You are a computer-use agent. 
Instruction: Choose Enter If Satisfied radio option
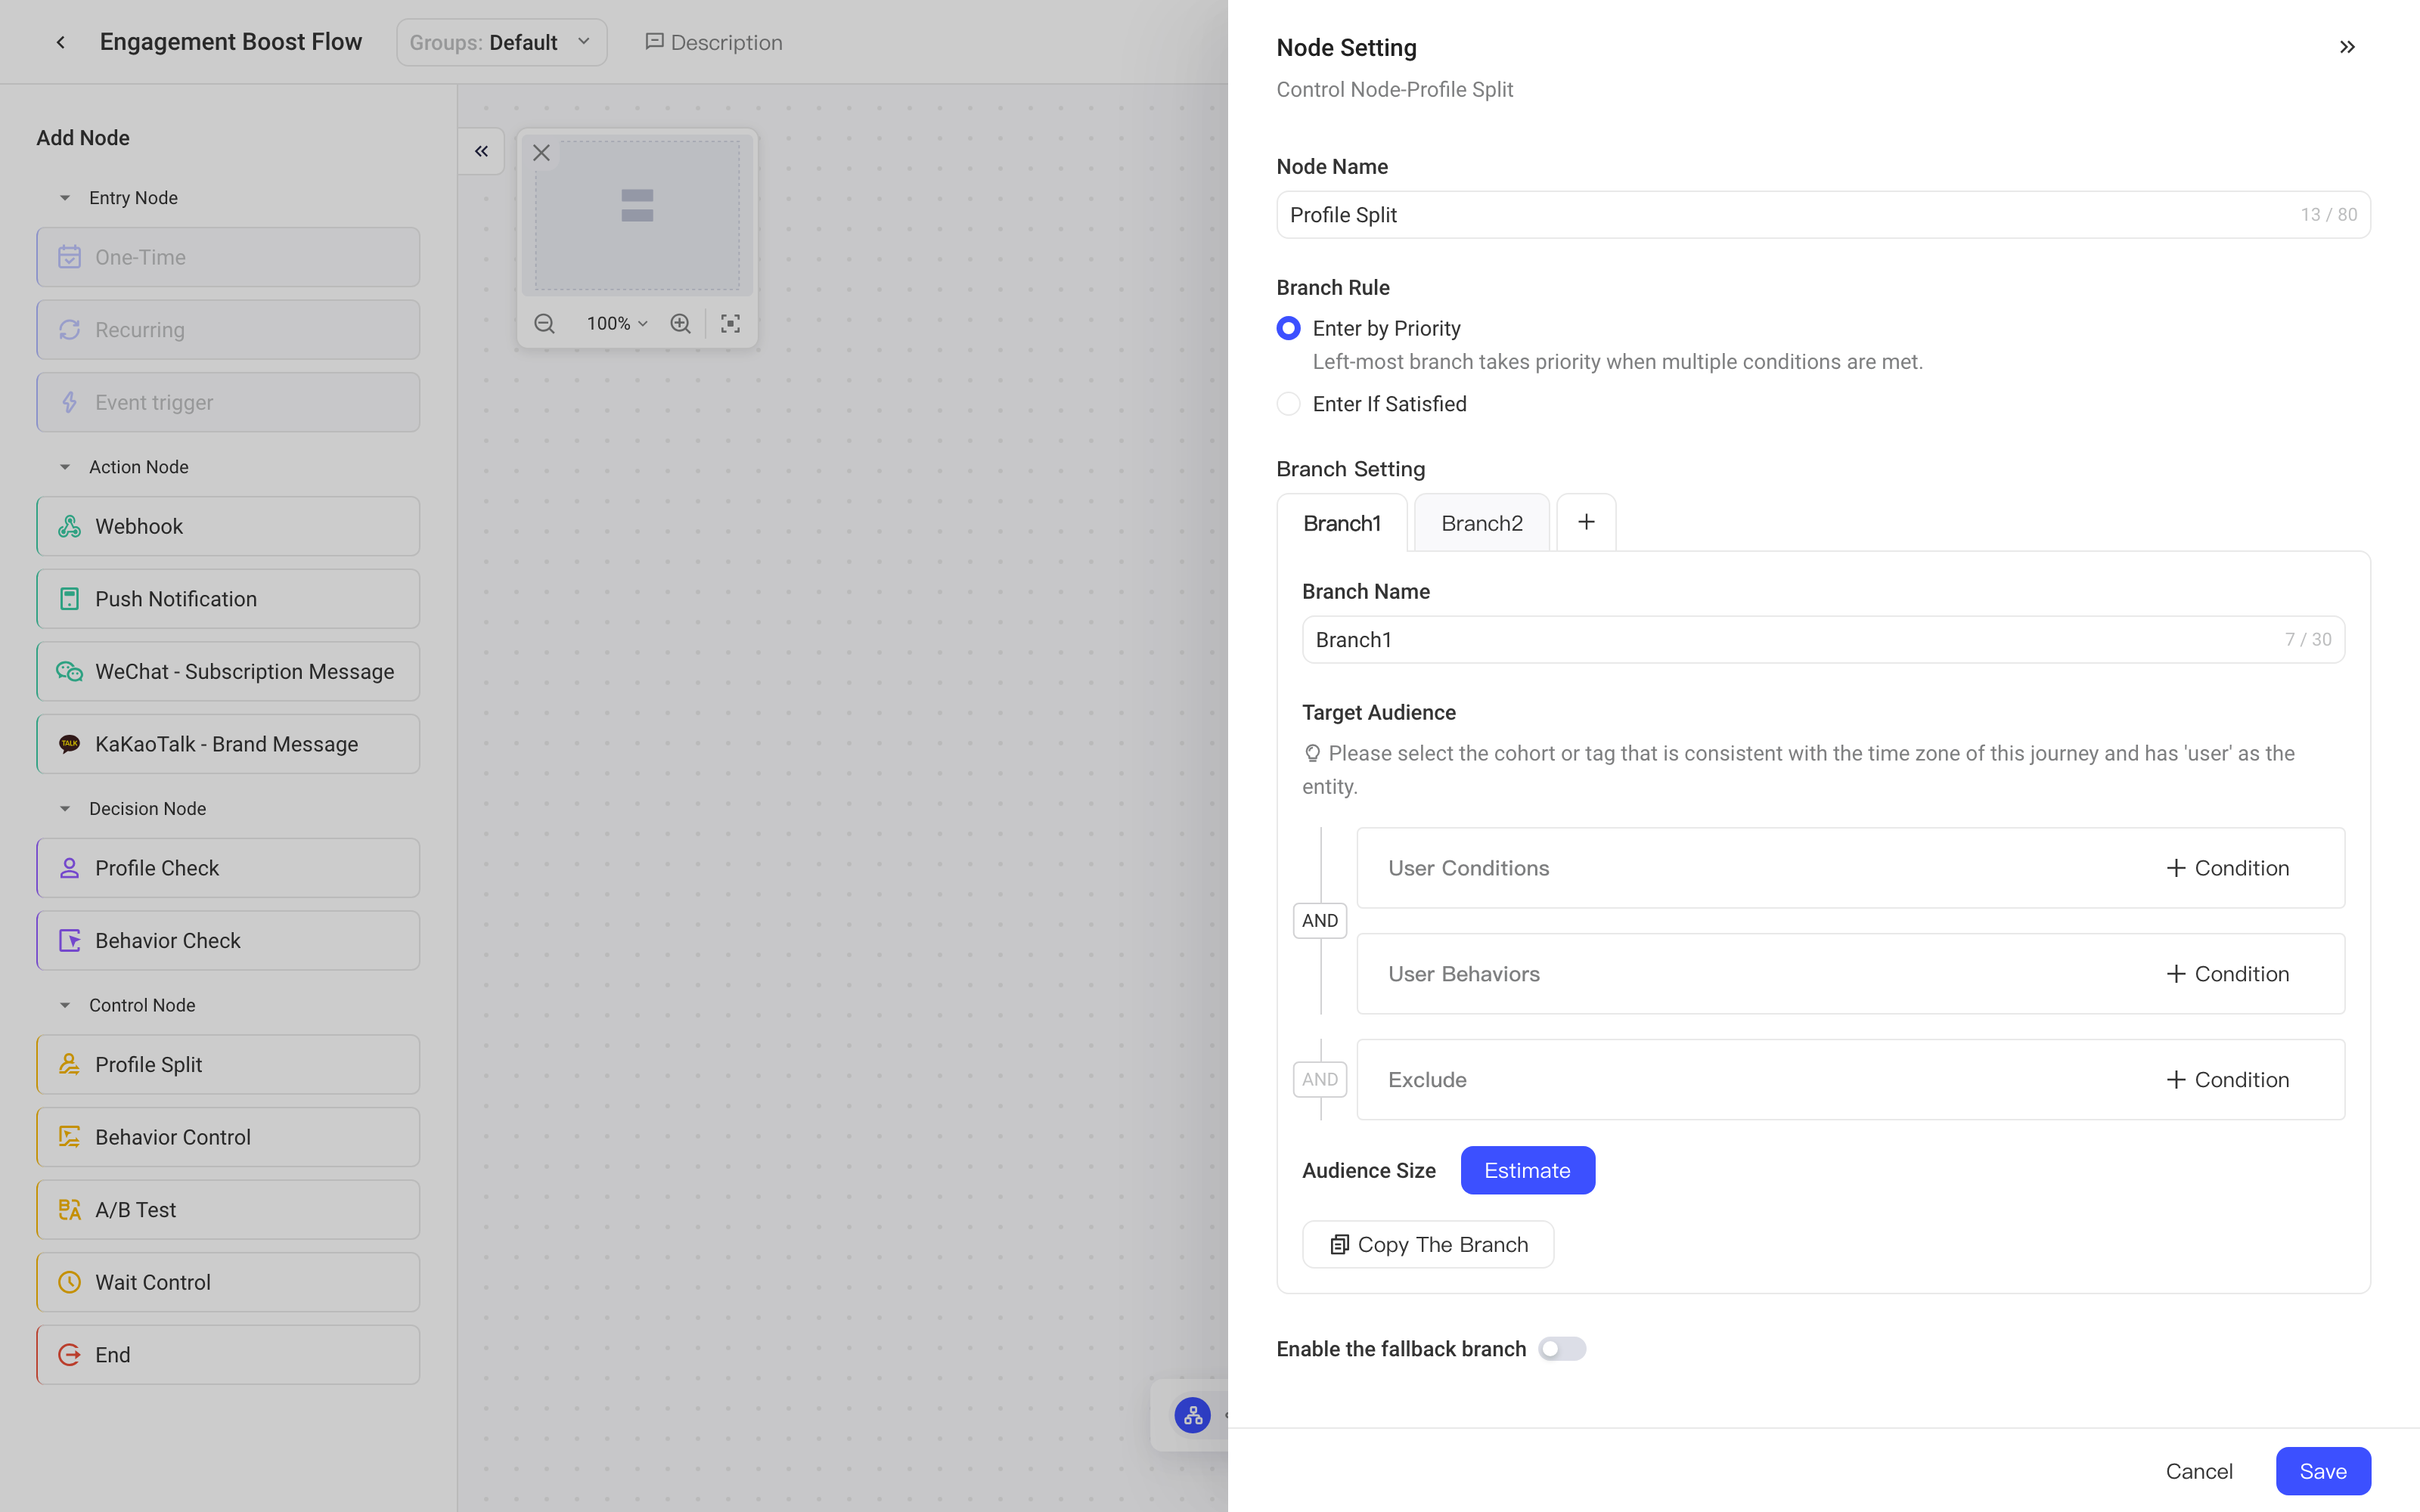coord(1289,404)
